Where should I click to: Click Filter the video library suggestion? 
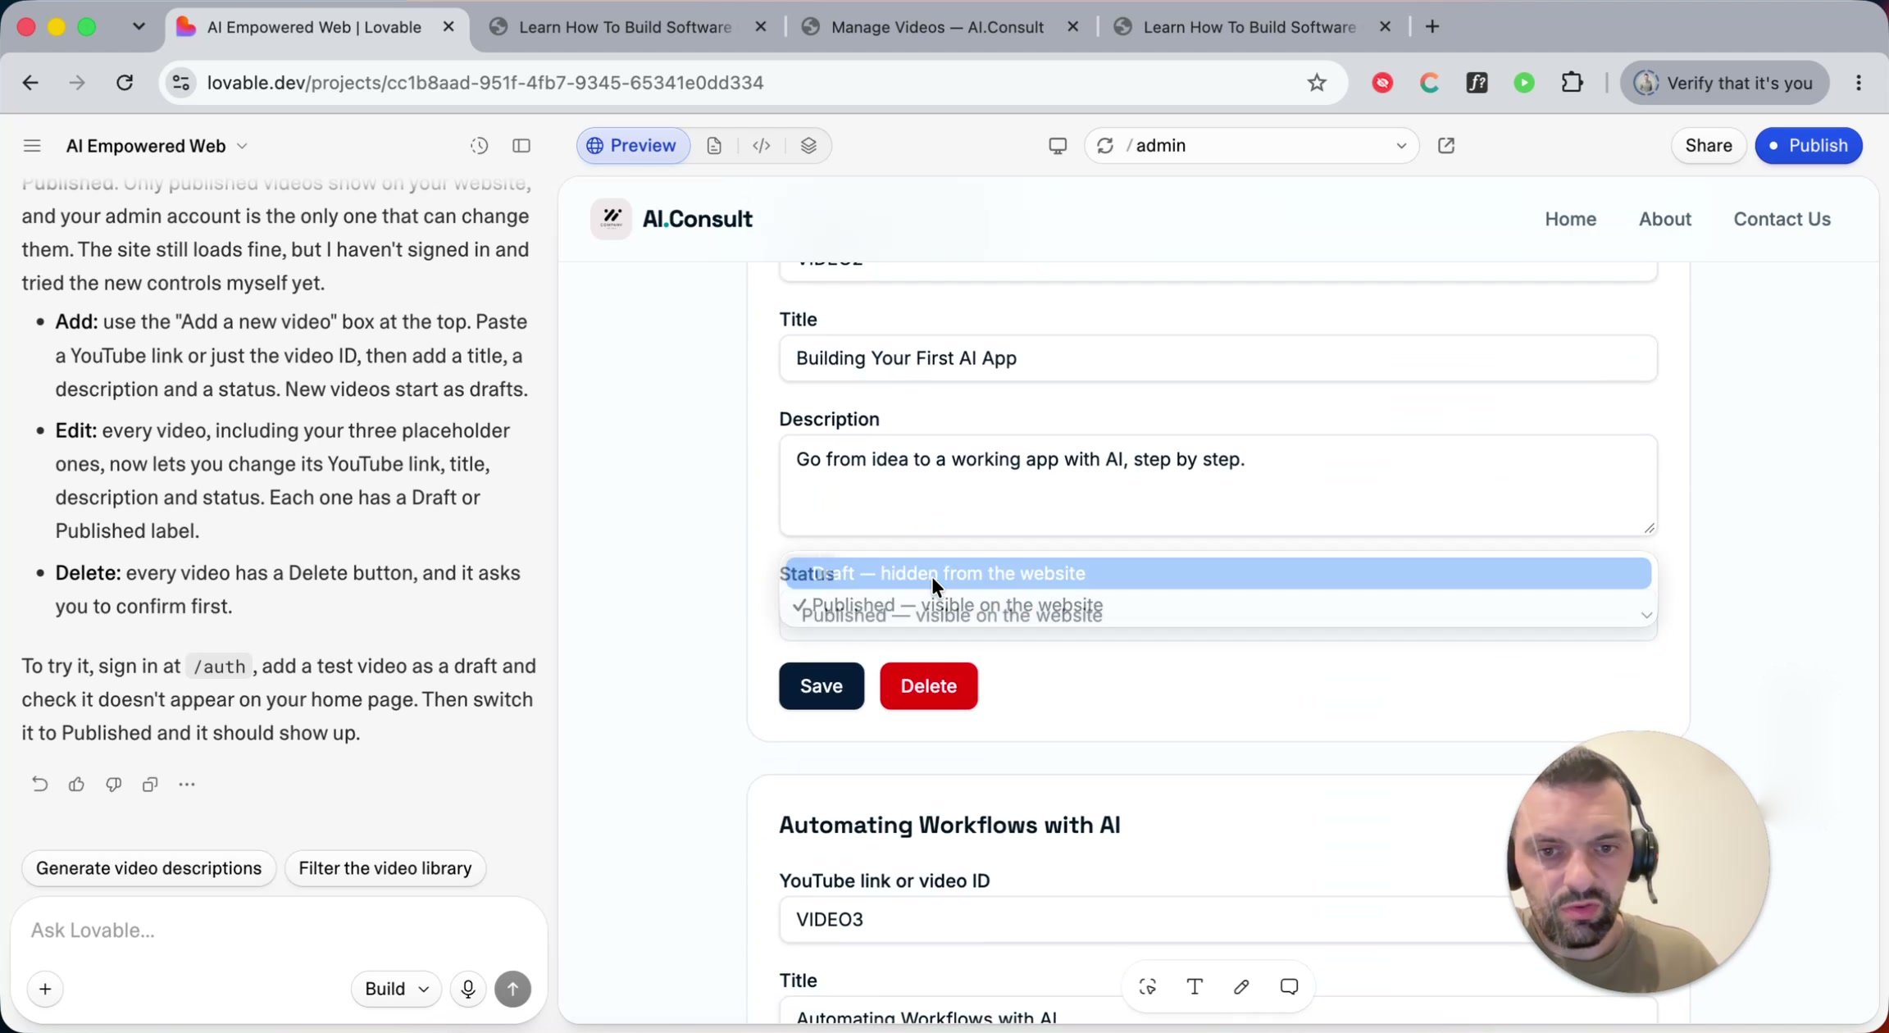tap(385, 868)
